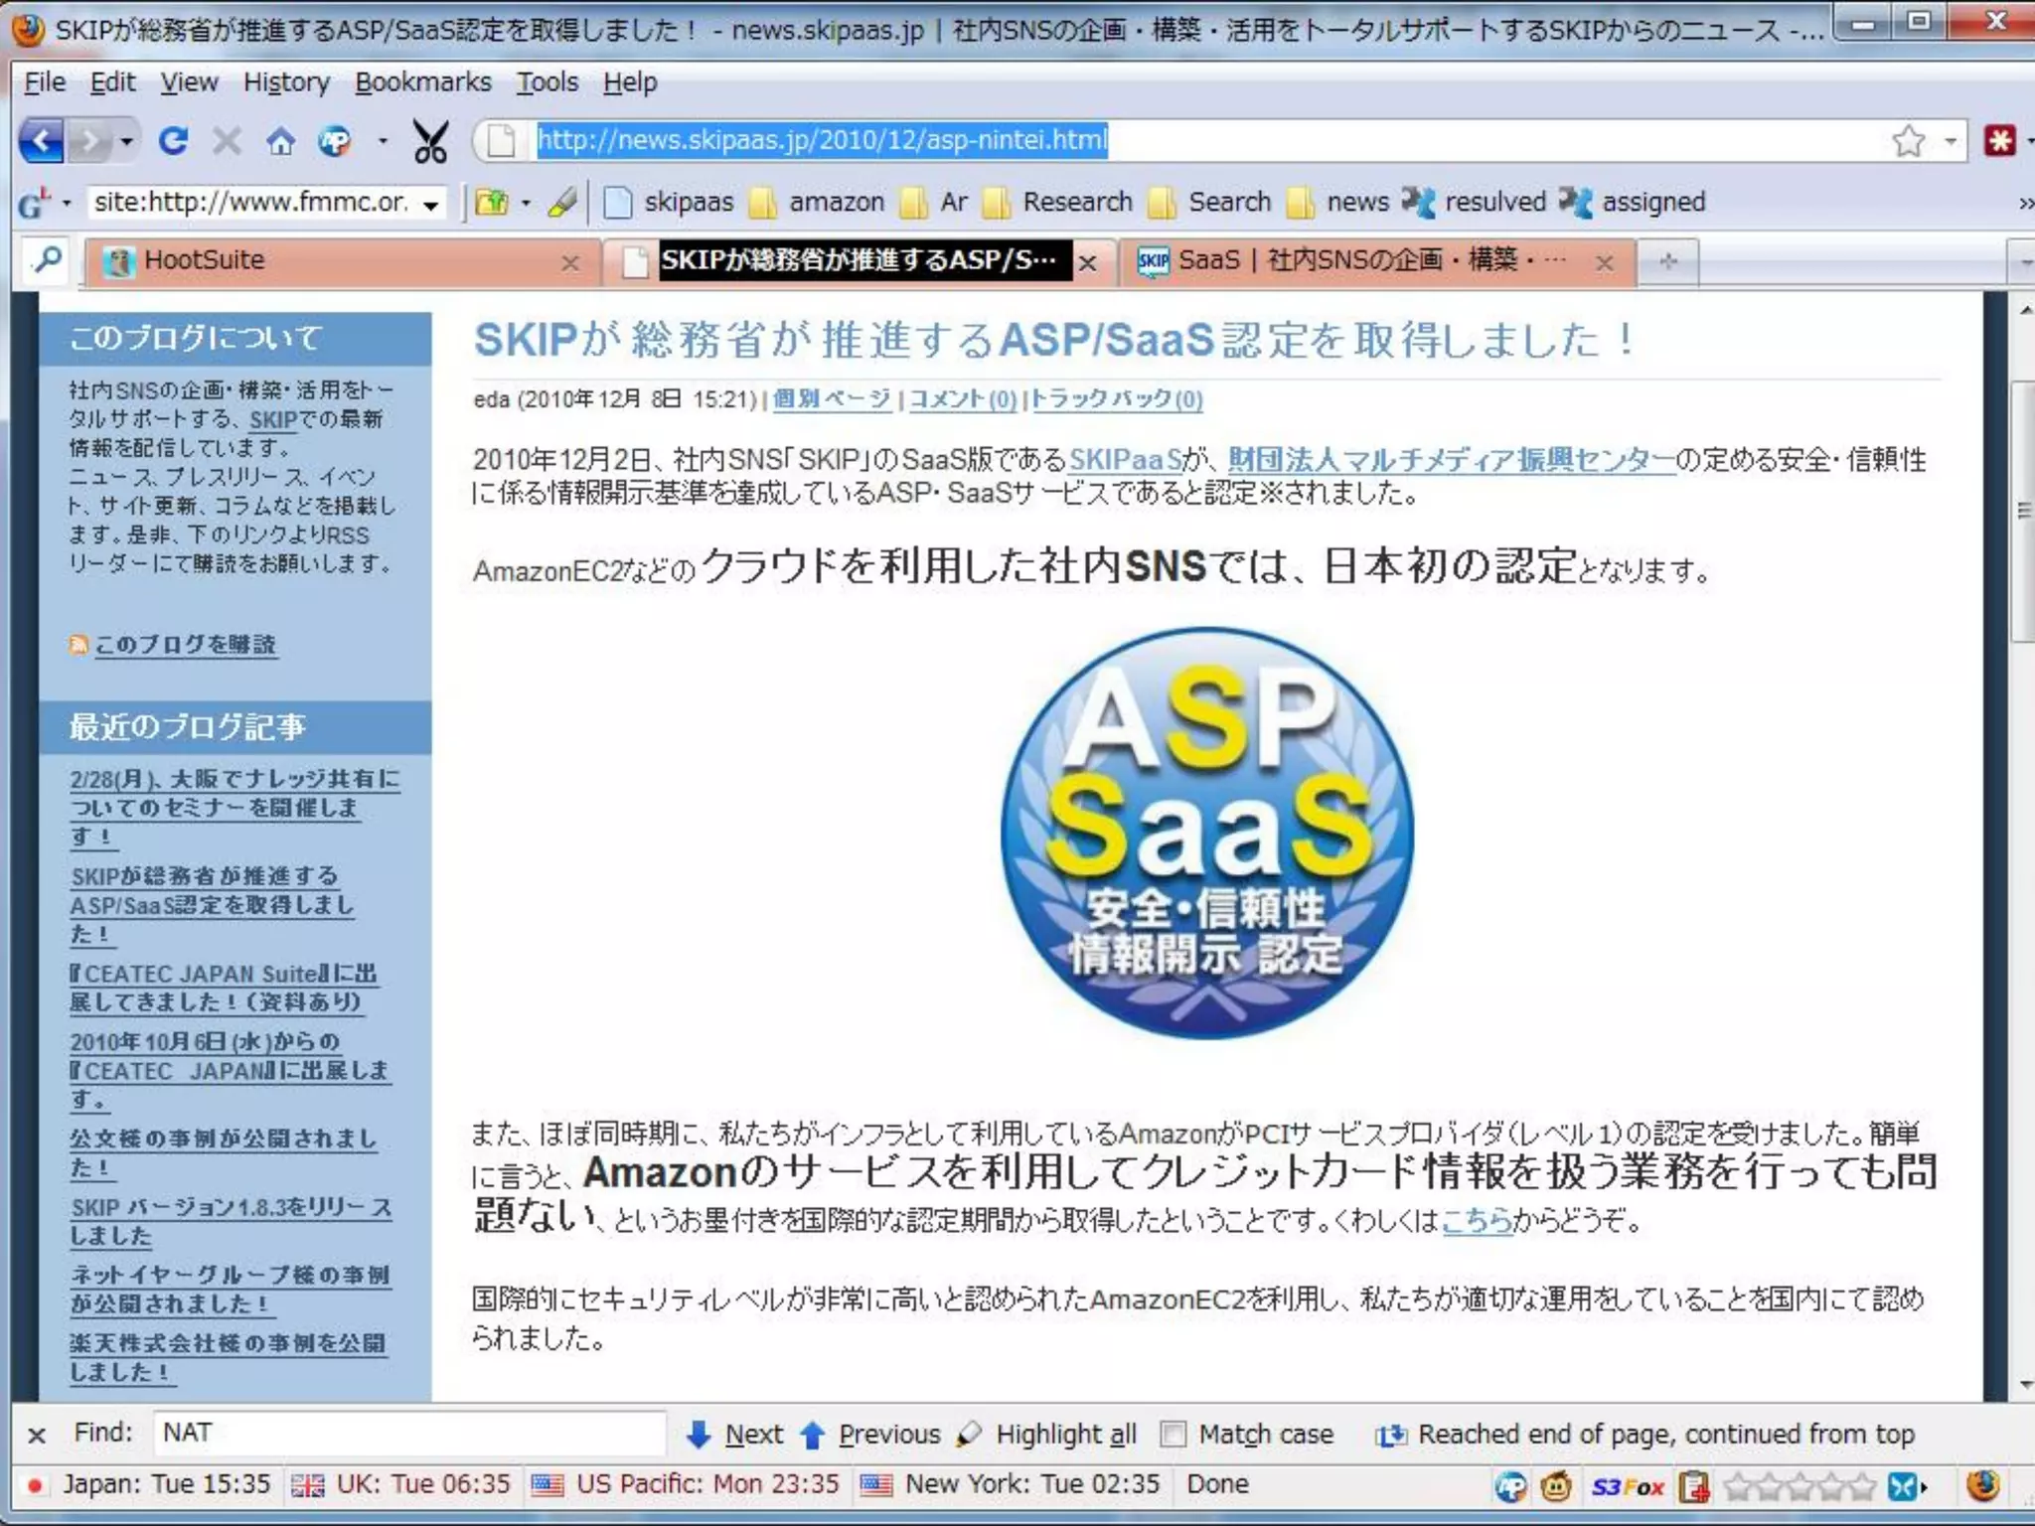Click the scissors toolbar icon
The height and width of the screenshot is (1526, 2035).
click(430, 142)
